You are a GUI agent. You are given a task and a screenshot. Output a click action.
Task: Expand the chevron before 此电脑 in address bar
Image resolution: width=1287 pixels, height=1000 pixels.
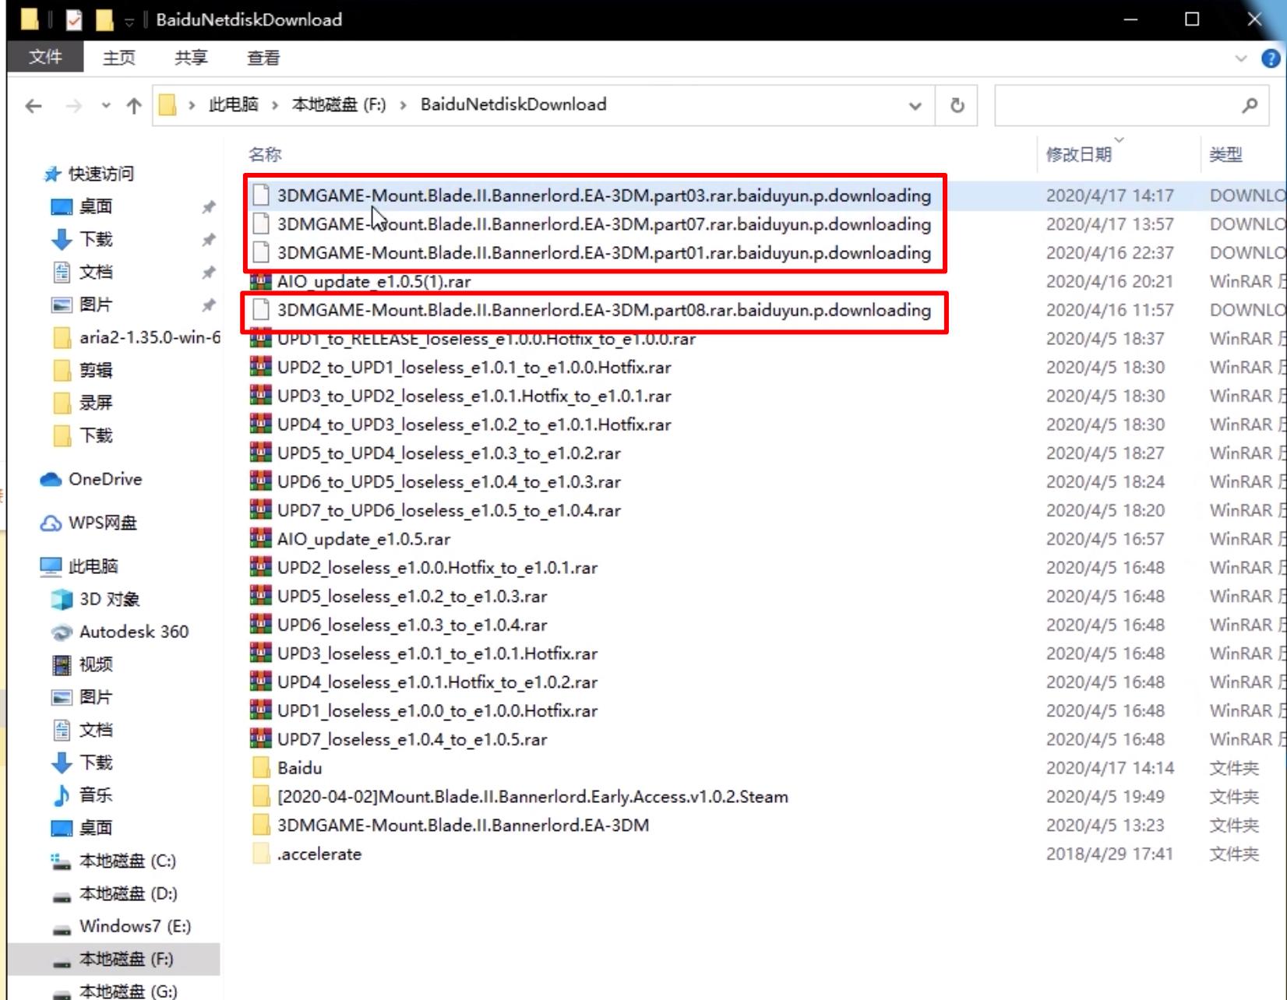(192, 105)
